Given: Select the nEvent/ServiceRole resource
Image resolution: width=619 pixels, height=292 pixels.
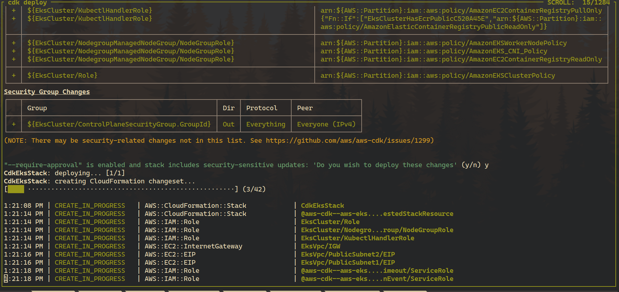Looking at the screenshot, I should click(x=377, y=279).
